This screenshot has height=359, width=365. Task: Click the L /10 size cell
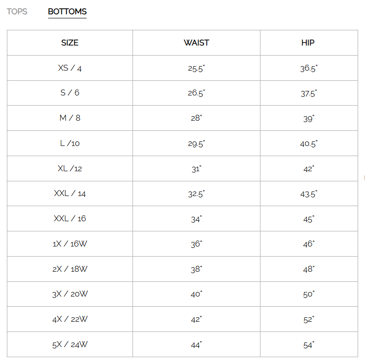tap(70, 143)
